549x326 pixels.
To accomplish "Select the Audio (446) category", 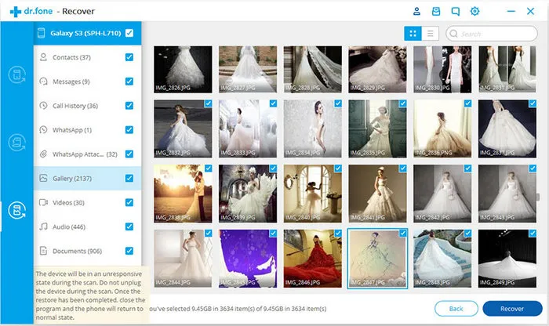I will click(69, 226).
